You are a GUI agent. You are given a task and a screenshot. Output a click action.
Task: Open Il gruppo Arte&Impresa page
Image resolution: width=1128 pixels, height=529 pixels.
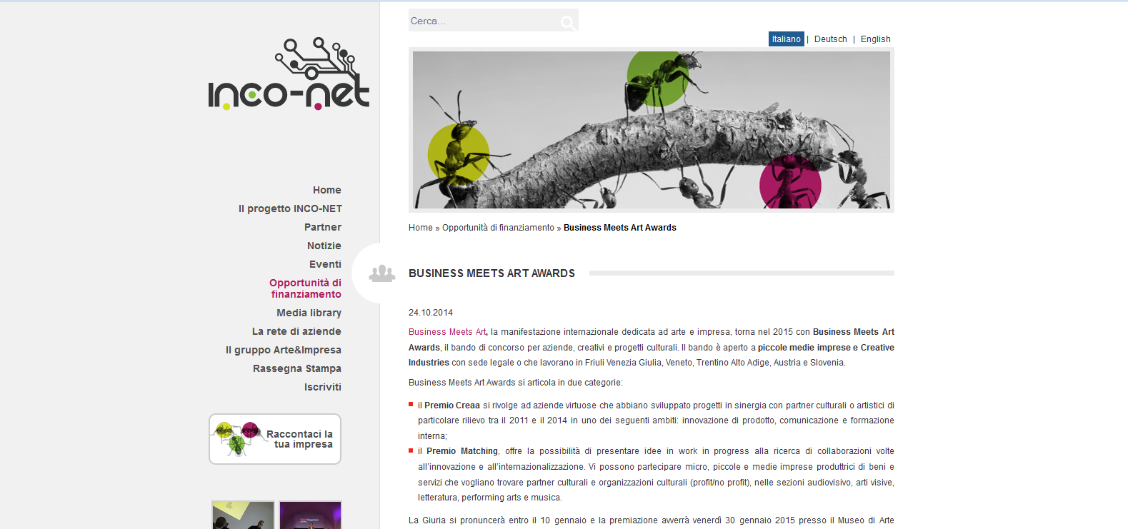click(x=284, y=350)
